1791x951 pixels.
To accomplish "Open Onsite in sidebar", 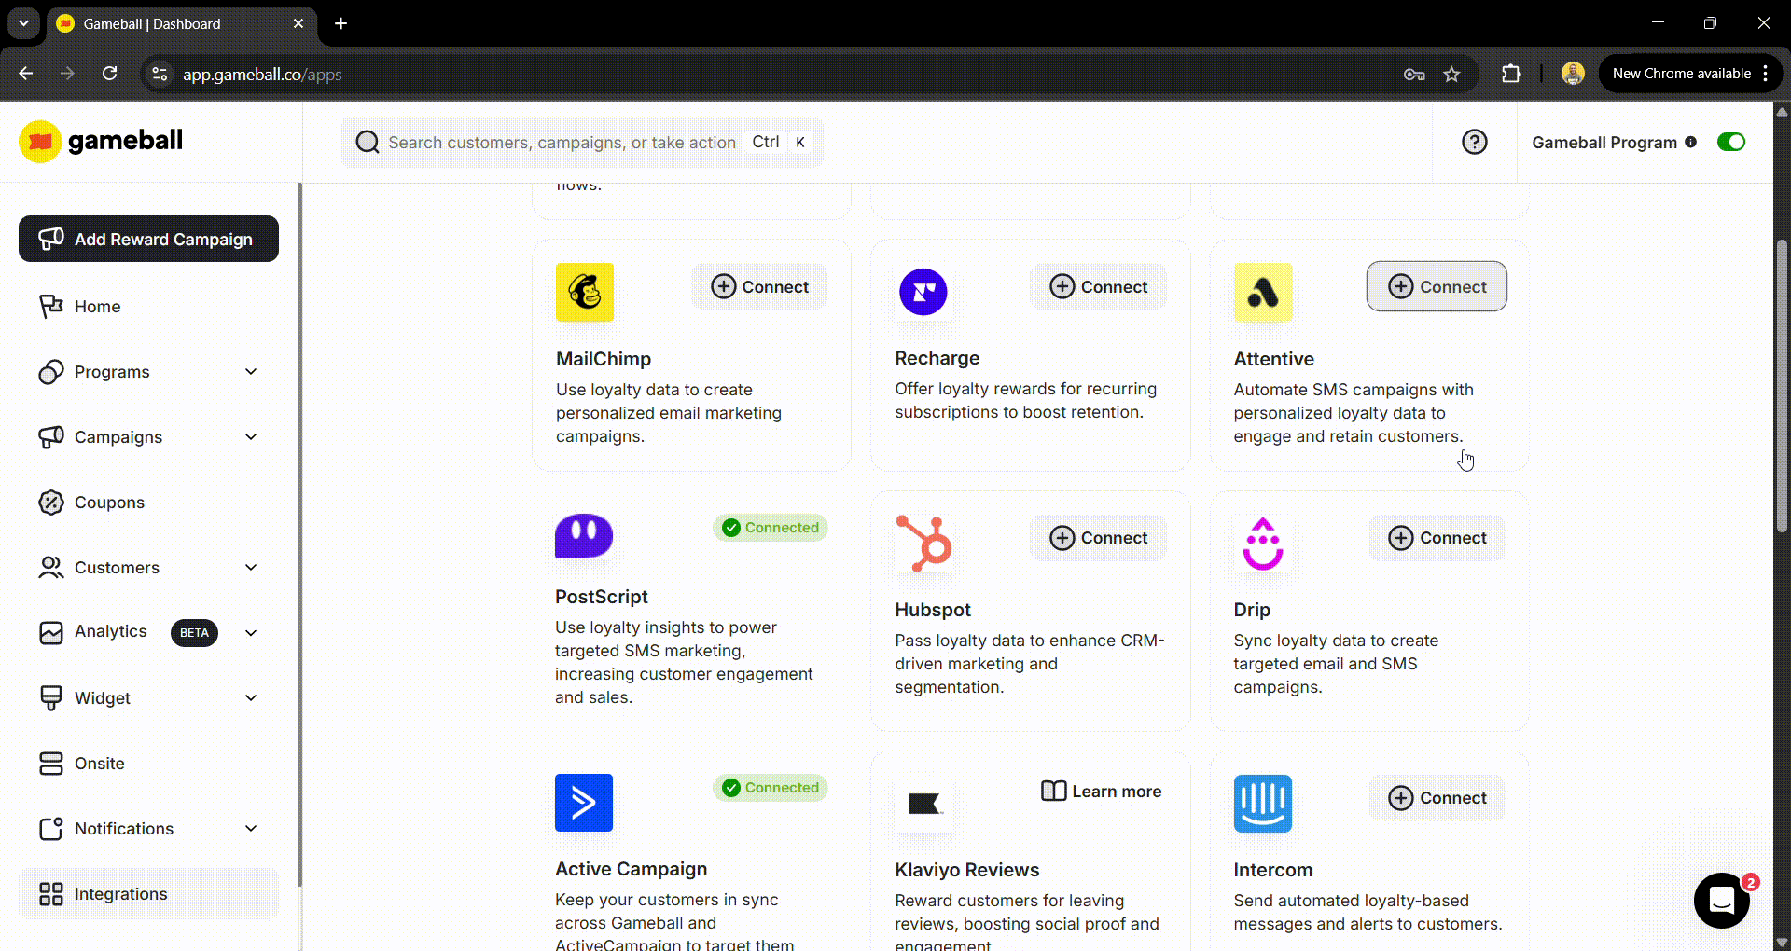I will [x=148, y=763].
